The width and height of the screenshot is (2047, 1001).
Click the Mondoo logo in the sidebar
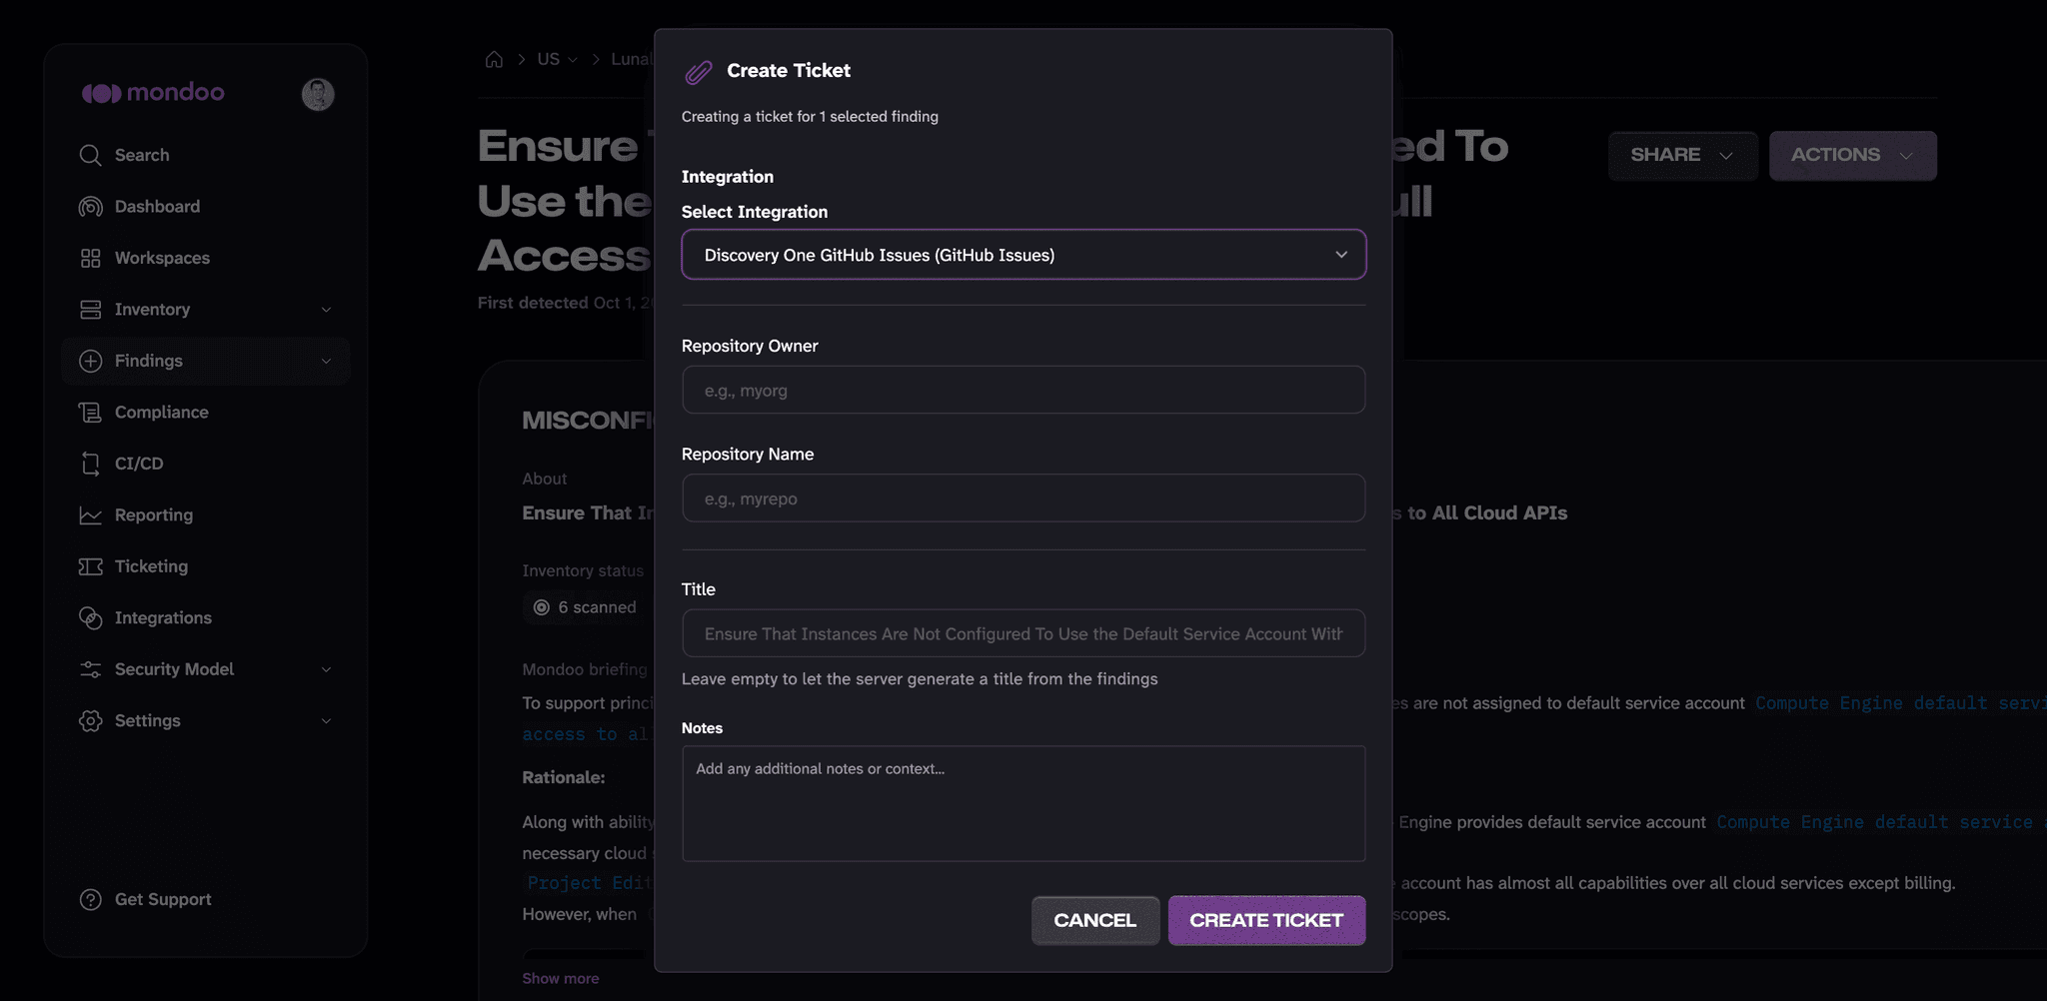[153, 93]
